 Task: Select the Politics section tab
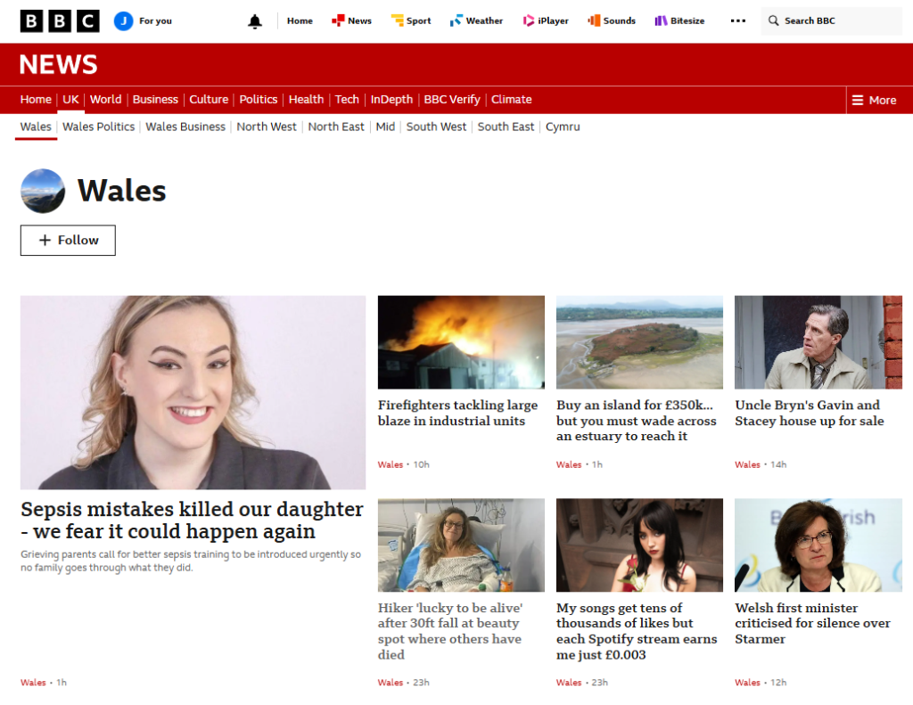click(x=258, y=100)
